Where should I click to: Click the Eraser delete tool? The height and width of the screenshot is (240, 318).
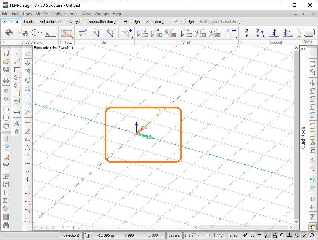[x=28, y=53]
